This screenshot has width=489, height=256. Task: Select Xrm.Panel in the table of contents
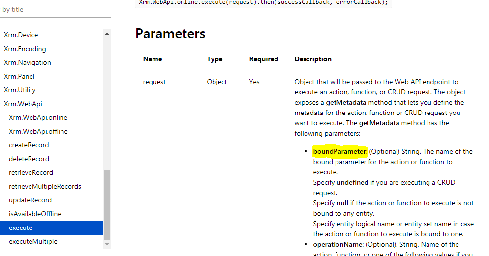click(x=19, y=76)
